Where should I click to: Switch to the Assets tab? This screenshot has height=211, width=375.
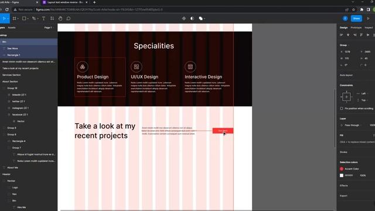(x=12, y=28)
